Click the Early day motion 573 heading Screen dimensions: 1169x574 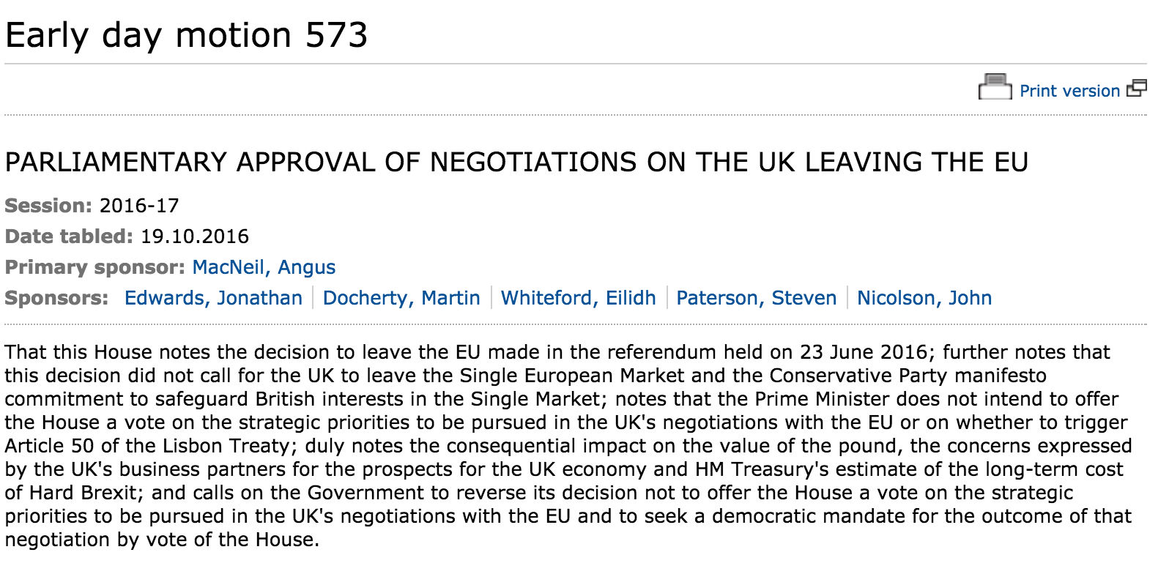pos(187,35)
